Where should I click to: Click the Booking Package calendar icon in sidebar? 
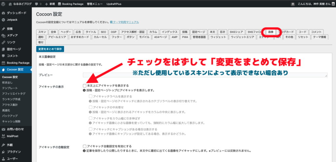(3, 63)
